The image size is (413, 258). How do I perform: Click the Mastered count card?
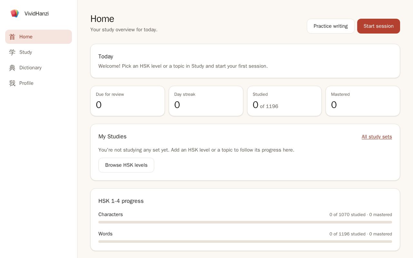click(363, 101)
